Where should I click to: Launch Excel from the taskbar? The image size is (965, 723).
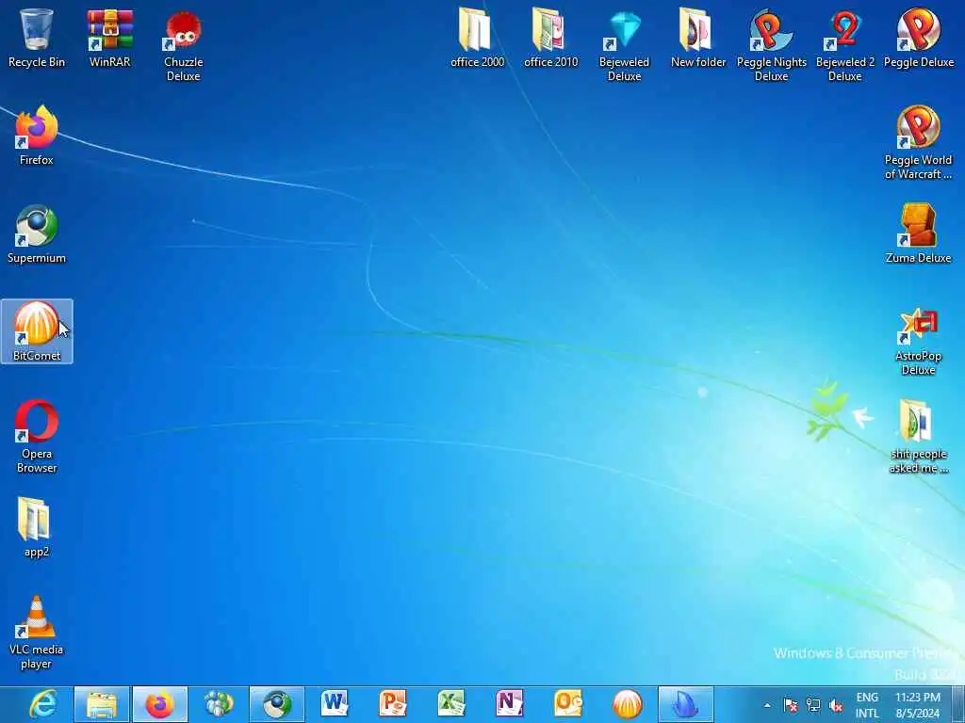451,704
